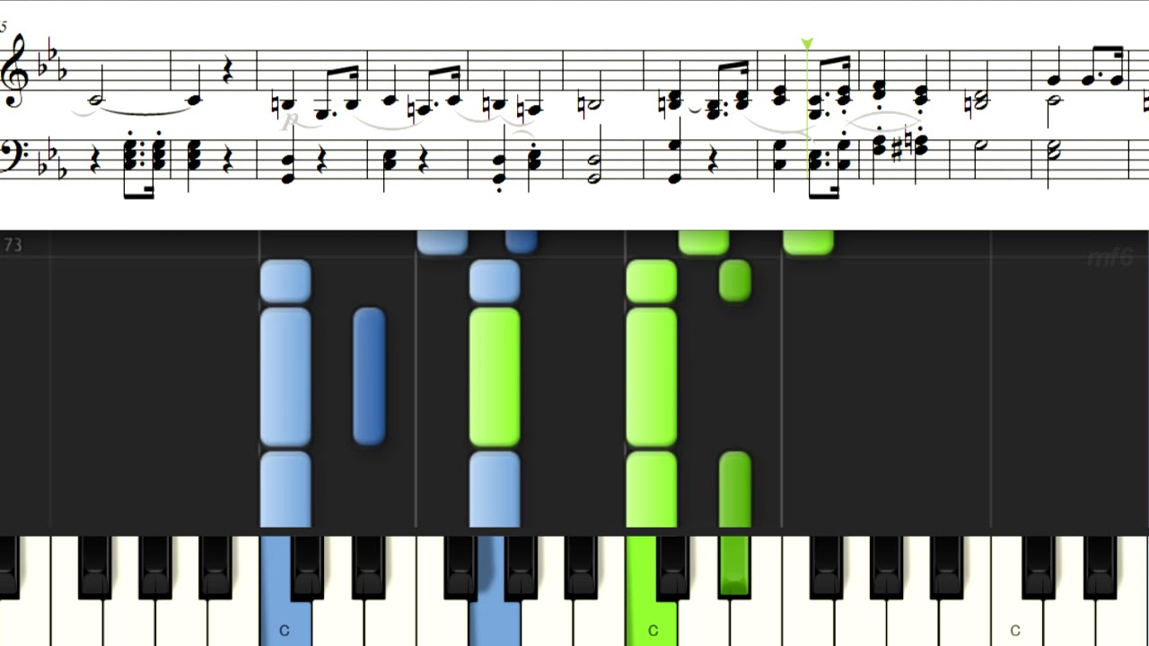Click the dark blue falling note bar

(x=369, y=376)
